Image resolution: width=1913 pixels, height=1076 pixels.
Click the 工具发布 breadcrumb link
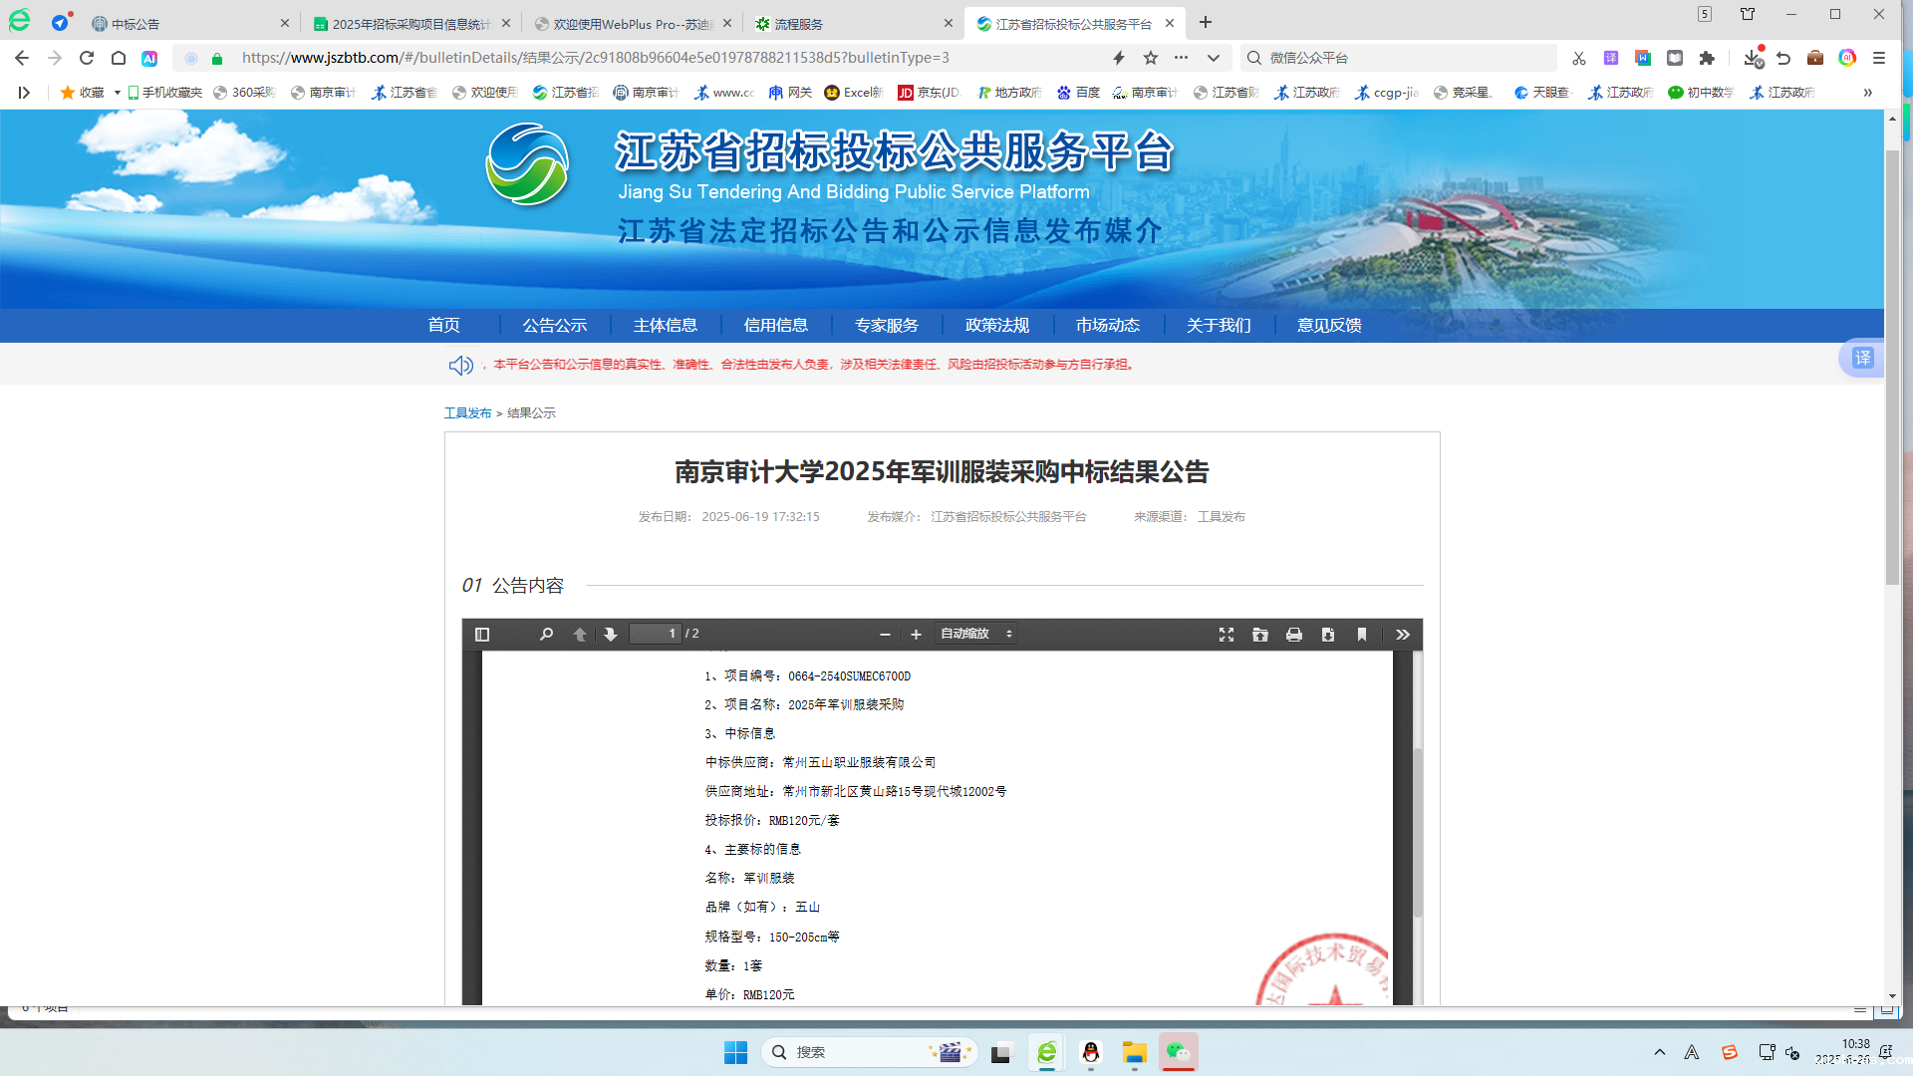point(467,412)
